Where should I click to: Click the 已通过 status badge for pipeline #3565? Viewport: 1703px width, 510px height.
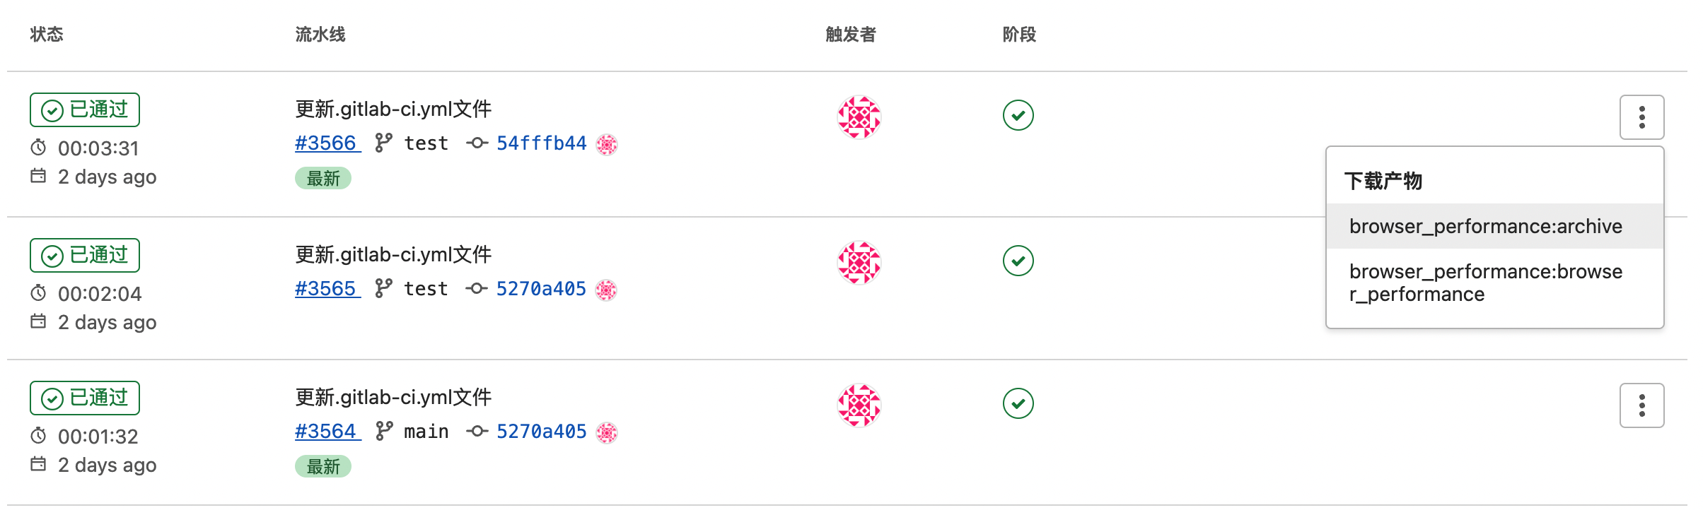pyautogui.click(x=85, y=256)
